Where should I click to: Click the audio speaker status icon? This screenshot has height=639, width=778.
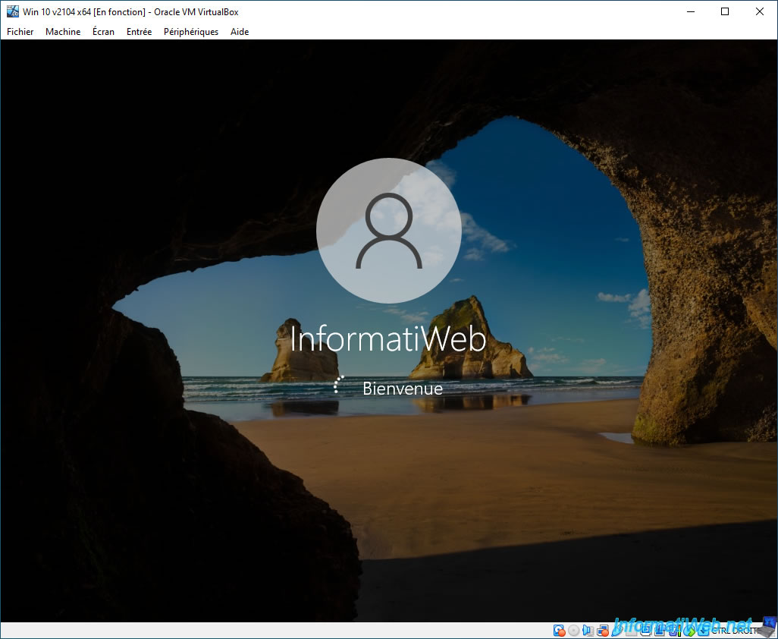point(588,631)
